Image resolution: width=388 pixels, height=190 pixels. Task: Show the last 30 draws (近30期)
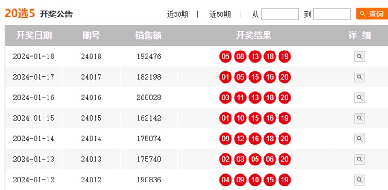point(177,14)
